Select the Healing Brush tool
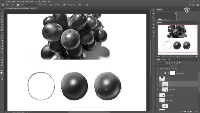This screenshot has height=113, width=200. (2, 30)
